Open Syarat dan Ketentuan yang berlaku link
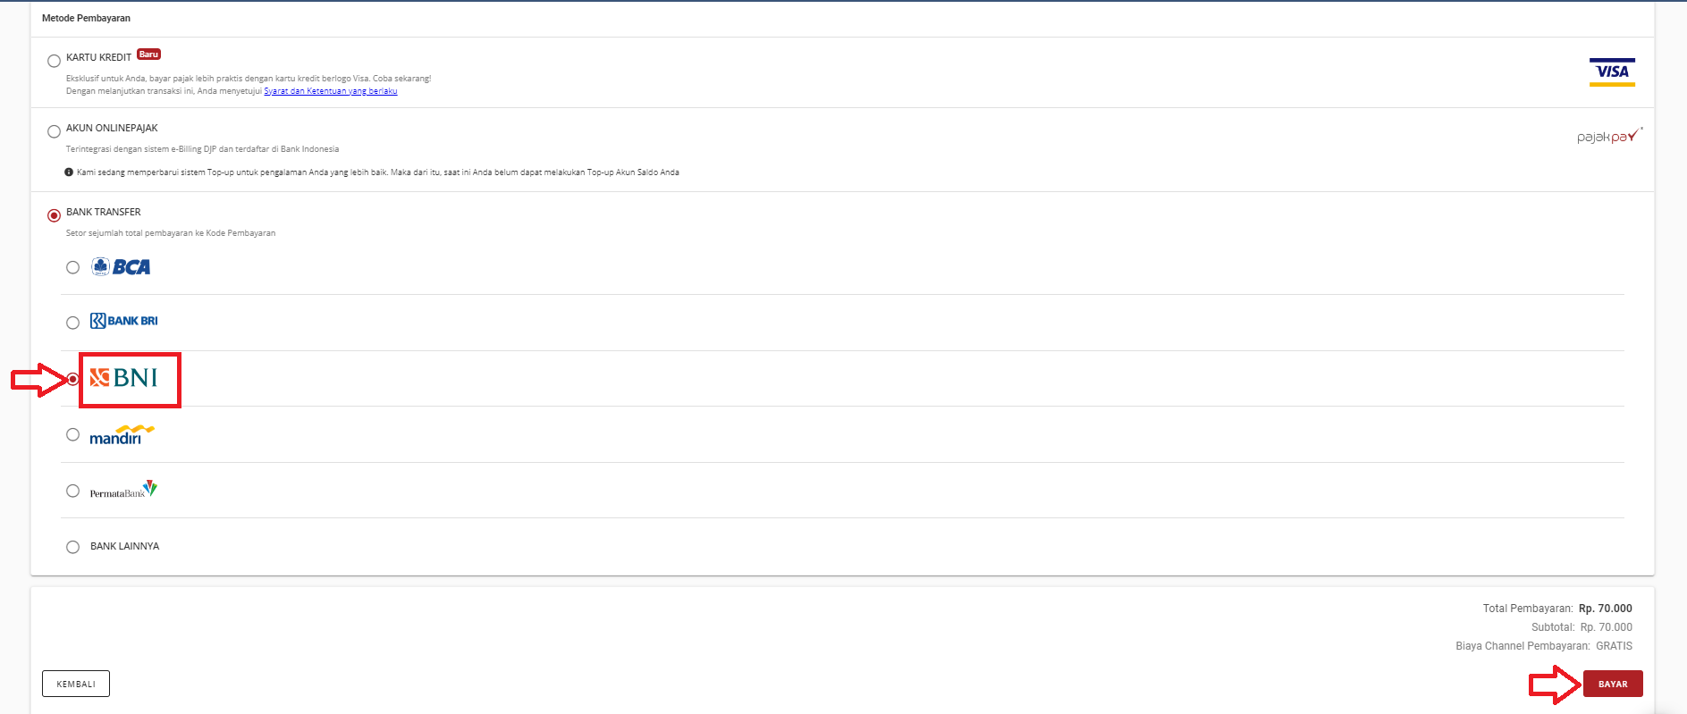 331,91
